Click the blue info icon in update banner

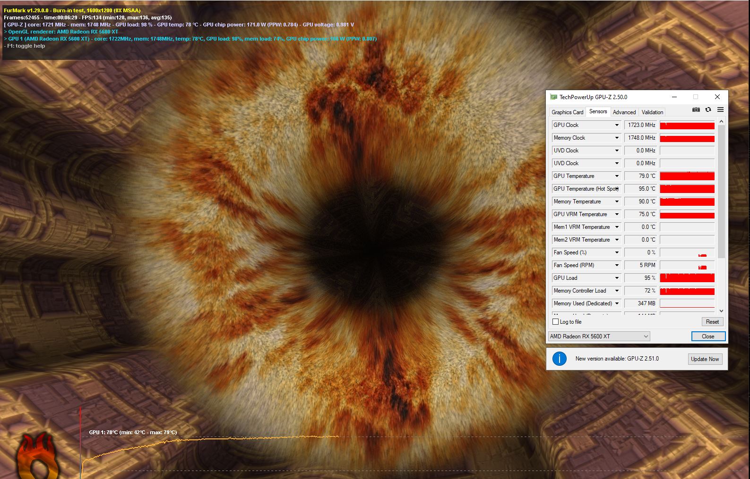click(559, 359)
